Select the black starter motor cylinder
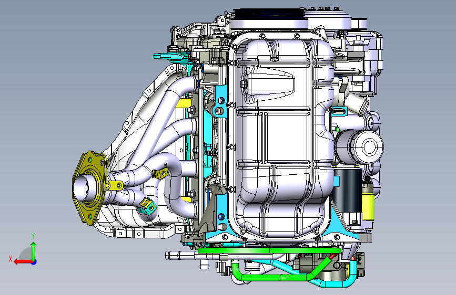The image size is (456, 295). point(348,190)
